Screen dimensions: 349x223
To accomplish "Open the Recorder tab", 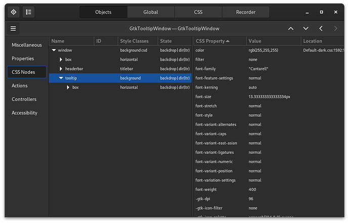I will point(246,12).
